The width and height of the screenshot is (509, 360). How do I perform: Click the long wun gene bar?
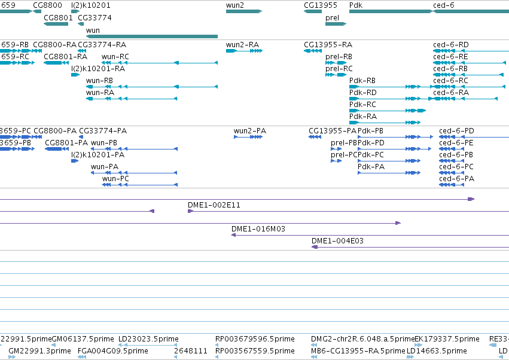tap(152, 36)
